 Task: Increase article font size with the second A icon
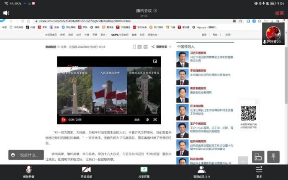click(146, 47)
